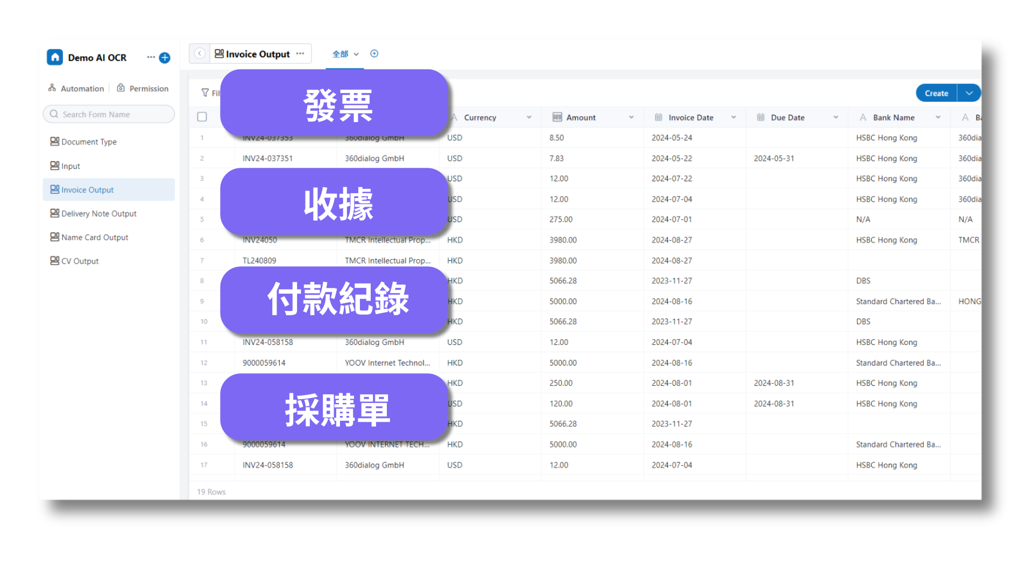Click the Invoice Output tab form icon
Viewport: 1033px width, 581px height.
[x=219, y=53]
